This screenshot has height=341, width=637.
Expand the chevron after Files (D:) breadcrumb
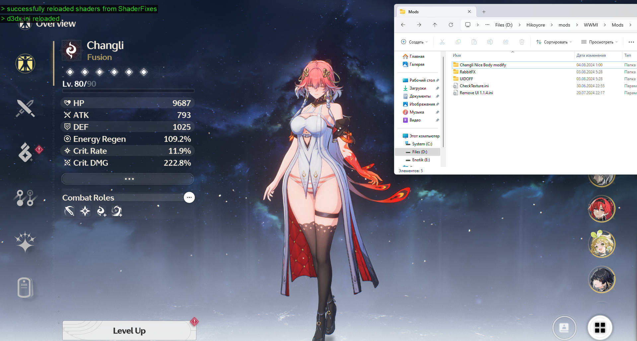(x=520, y=25)
